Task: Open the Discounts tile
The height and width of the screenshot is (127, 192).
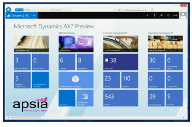Action: 67,98
